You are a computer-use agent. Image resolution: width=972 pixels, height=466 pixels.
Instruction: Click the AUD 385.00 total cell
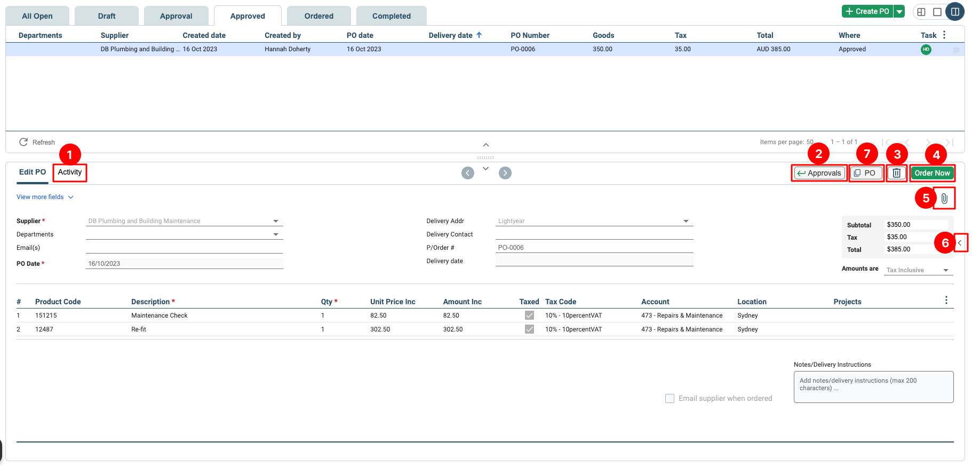[774, 49]
